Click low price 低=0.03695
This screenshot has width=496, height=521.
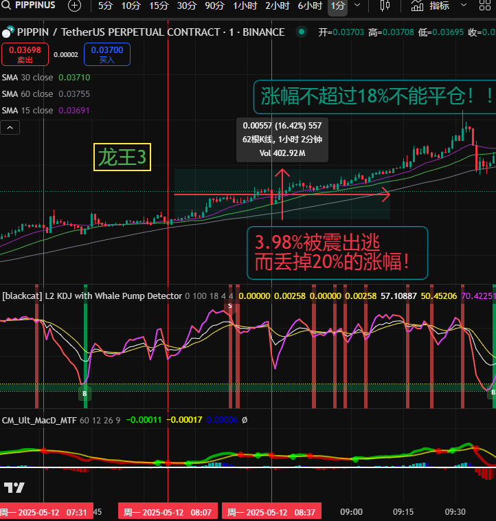pos(441,32)
